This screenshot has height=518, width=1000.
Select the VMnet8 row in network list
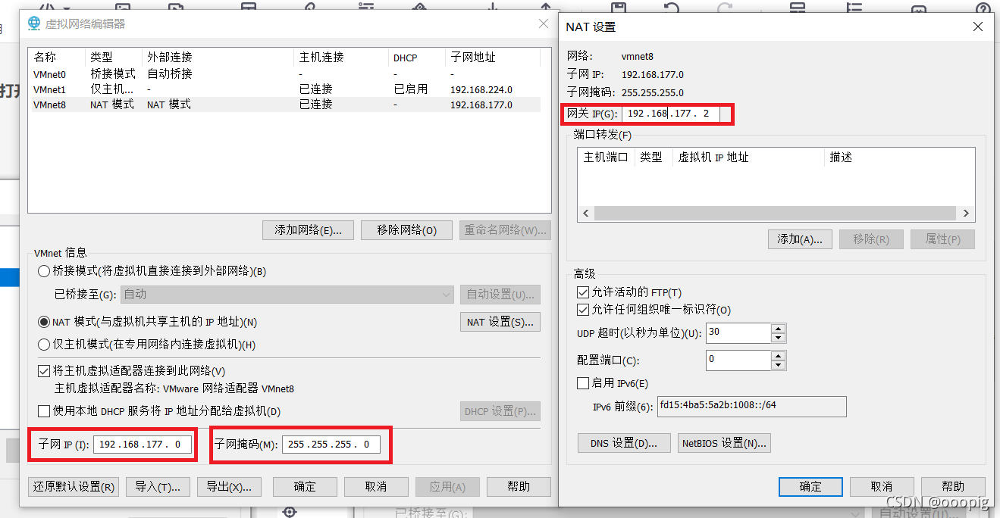(284, 105)
